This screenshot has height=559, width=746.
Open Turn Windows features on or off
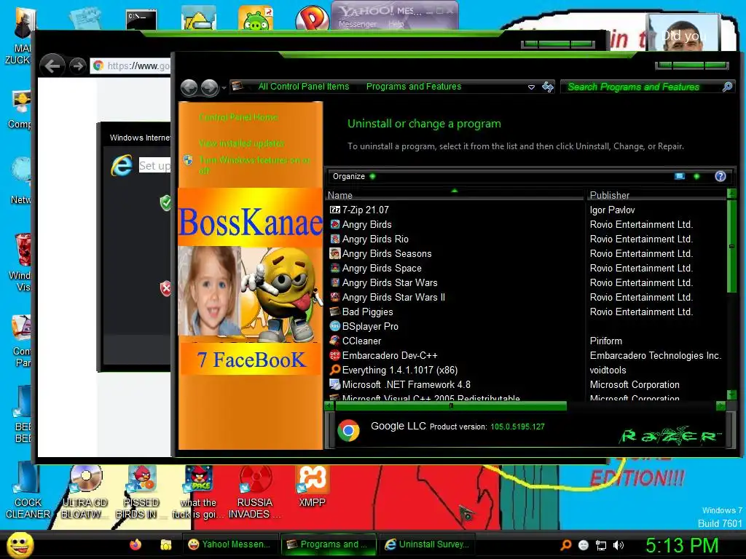(x=254, y=165)
